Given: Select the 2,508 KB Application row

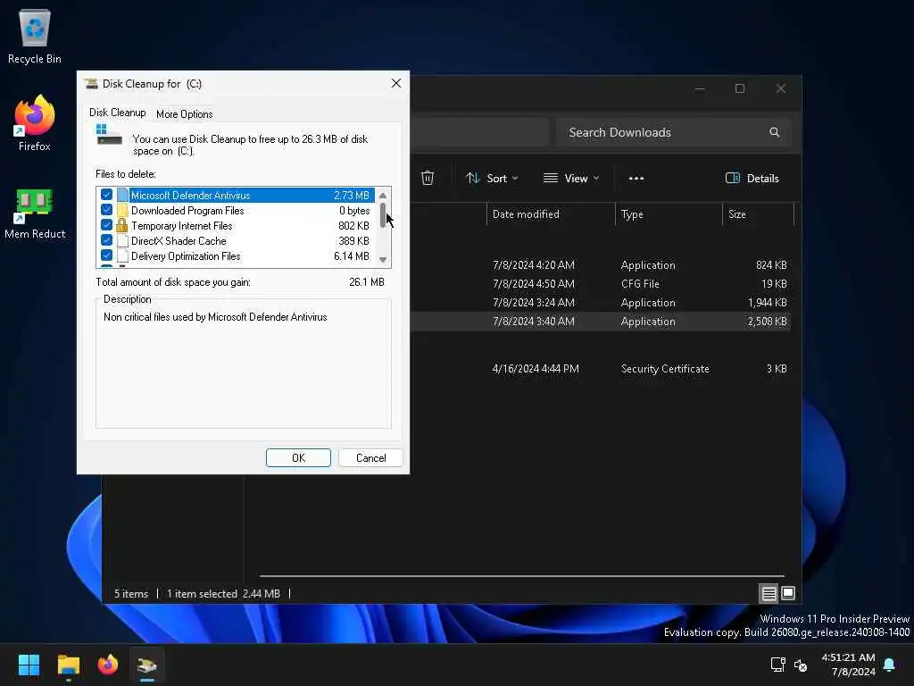Looking at the screenshot, I should (x=601, y=322).
